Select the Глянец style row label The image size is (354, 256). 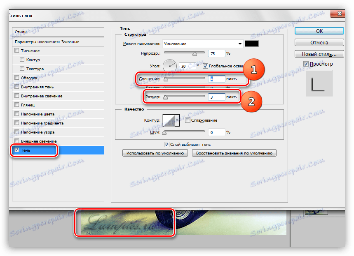28,105
